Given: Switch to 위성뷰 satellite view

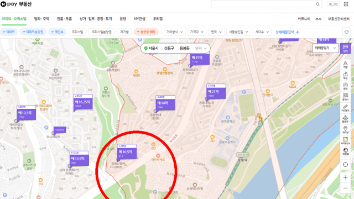Looking at the screenshot, I should [345, 151].
